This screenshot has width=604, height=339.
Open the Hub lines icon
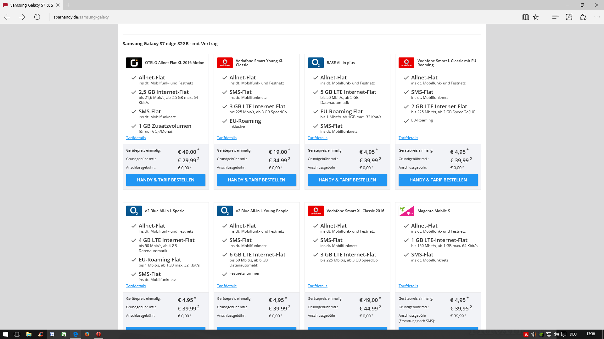(x=555, y=17)
